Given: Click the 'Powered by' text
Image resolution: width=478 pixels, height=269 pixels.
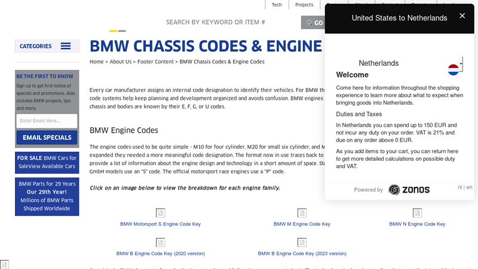Looking at the screenshot, I should tap(368, 189).
